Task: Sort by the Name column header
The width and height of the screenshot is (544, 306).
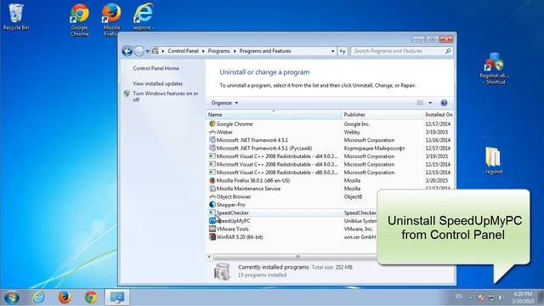Action: tap(274, 115)
